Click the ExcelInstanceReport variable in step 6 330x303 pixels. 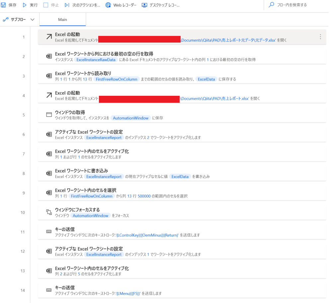(104, 137)
